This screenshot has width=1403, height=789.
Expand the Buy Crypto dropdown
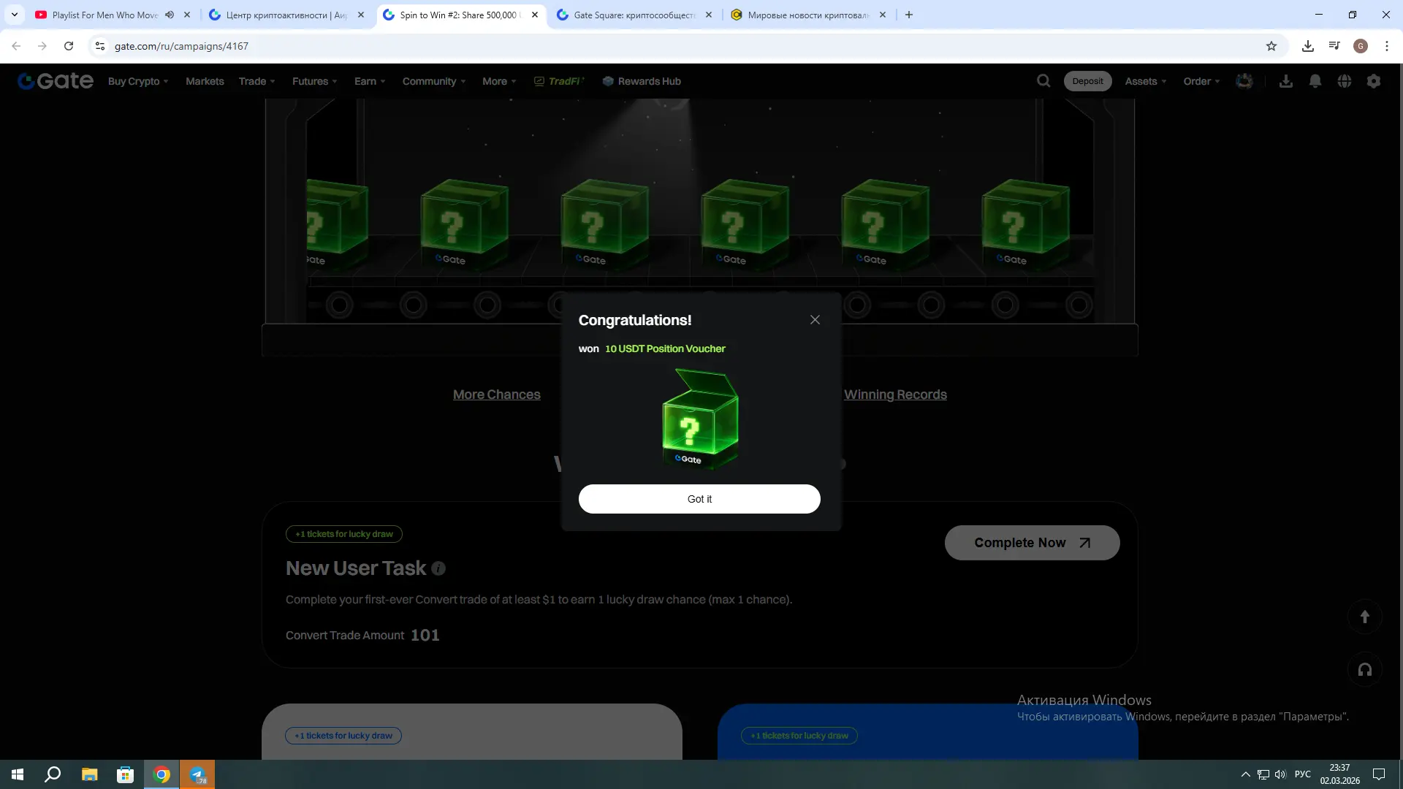click(x=138, y=81)
